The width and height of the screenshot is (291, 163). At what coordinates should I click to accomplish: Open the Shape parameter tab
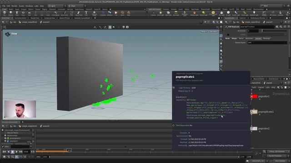click(234, 38)
